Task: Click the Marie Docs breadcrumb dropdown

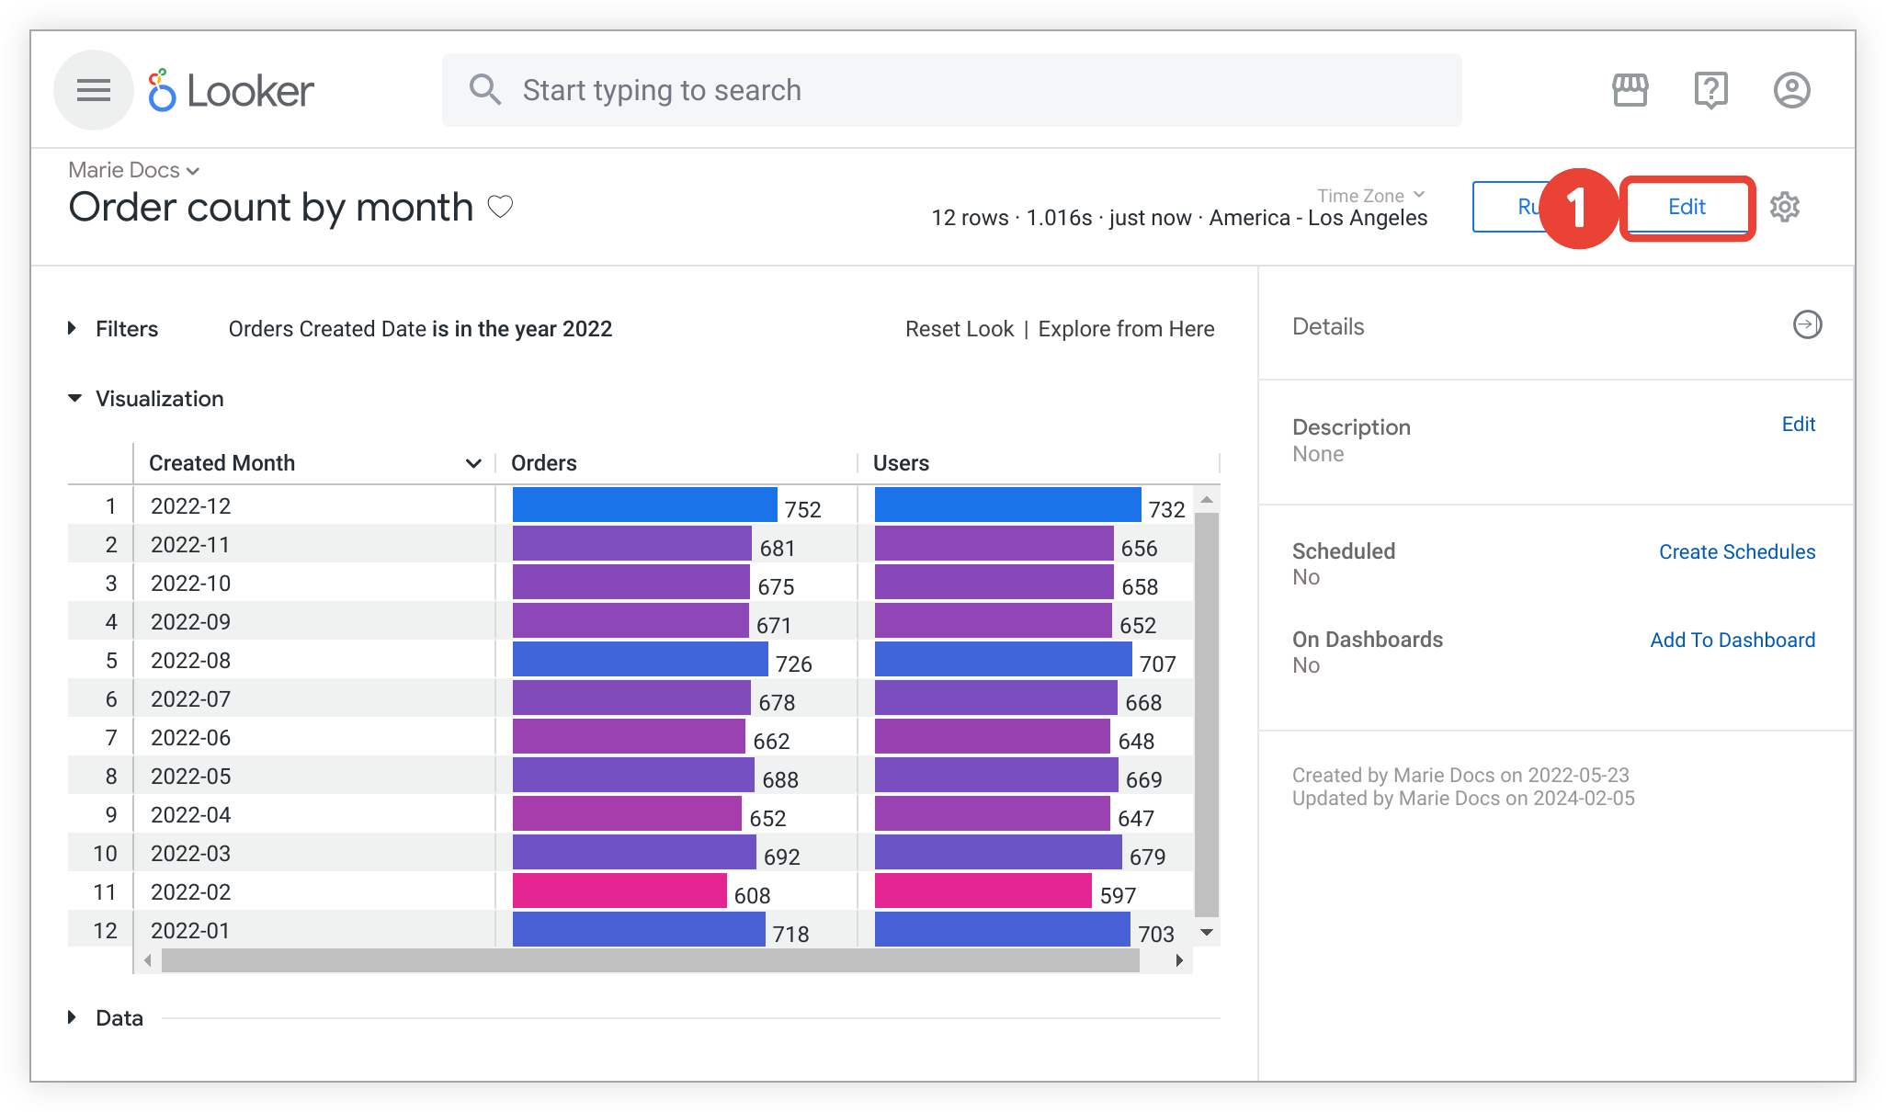Action: 132,169
